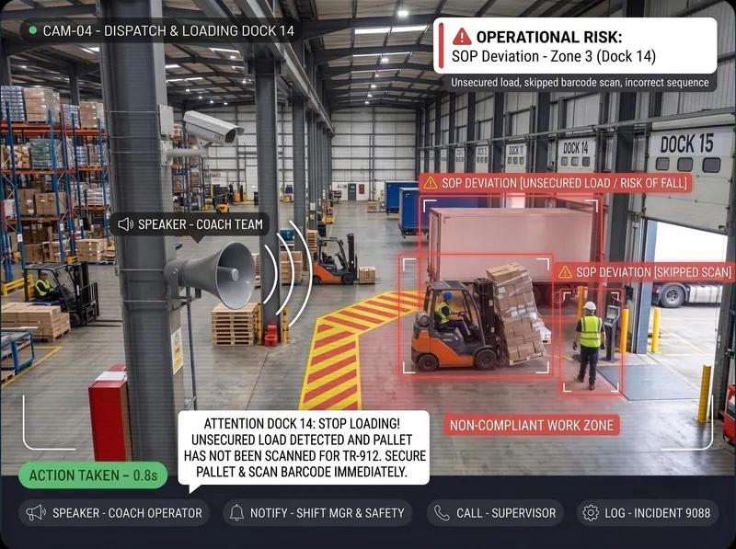This screenshot has height=549, width=736.
Task: Click the Action Taken - 0.8s green badge
Action: click(x=93, y=475)
